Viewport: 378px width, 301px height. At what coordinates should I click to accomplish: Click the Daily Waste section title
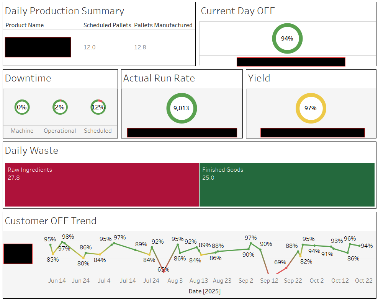[31, 151]
